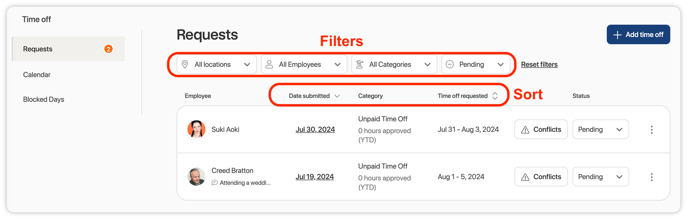
Task: View conflicts for Suki Aoki's request
Action: tap(541, 130)
